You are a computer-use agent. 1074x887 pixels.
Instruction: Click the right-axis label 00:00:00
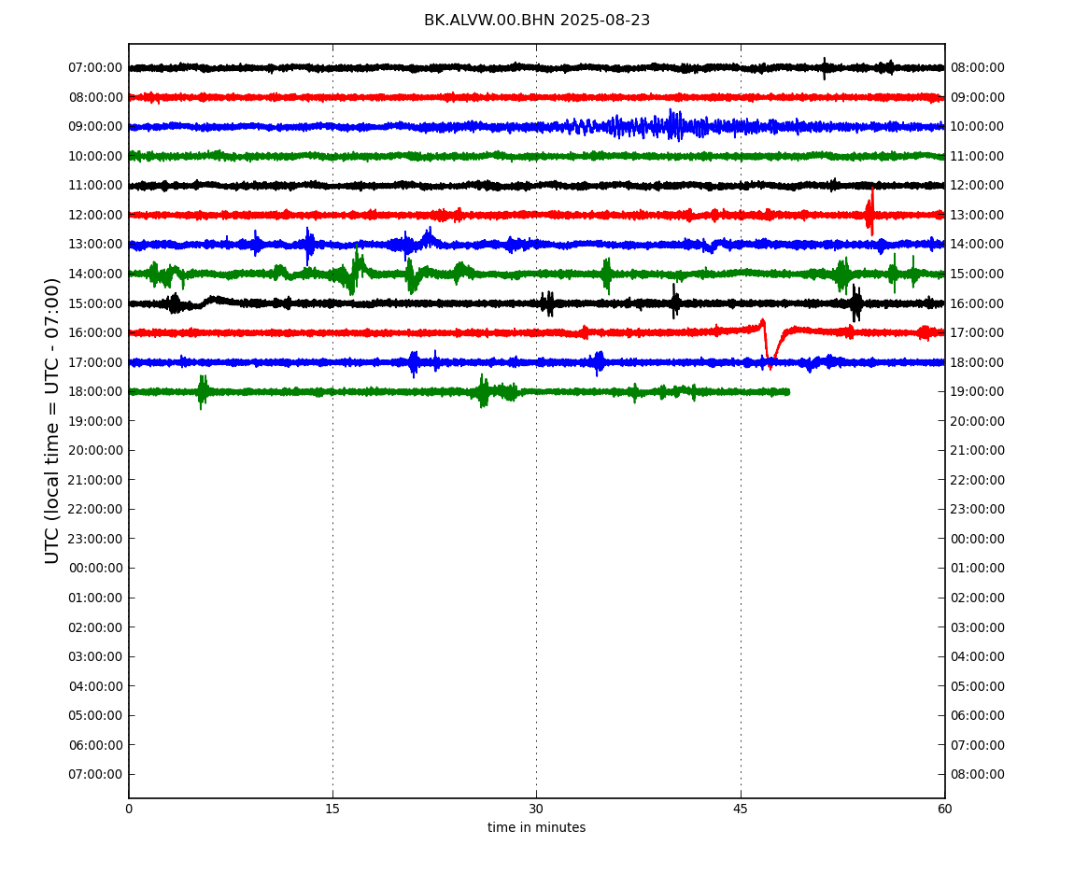click(978, 539)
